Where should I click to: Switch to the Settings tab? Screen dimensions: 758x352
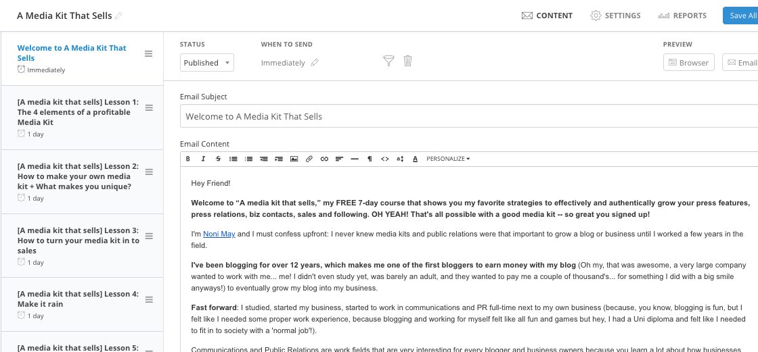[x=615, y=16]
